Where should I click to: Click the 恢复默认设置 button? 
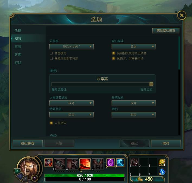[x=166, y=30]
